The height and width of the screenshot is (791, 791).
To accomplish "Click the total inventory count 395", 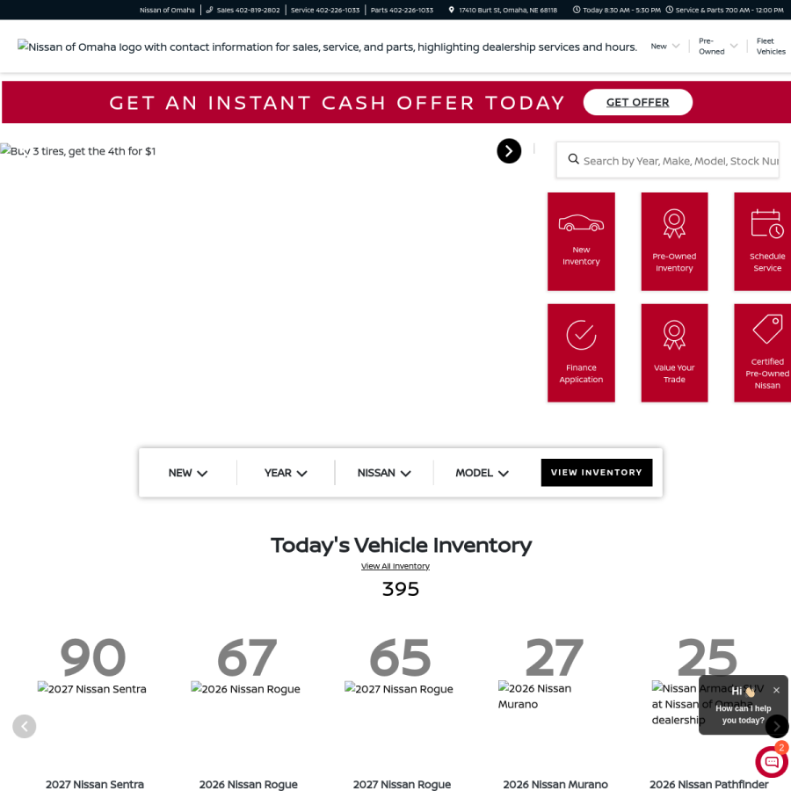I will pos(401,589).
